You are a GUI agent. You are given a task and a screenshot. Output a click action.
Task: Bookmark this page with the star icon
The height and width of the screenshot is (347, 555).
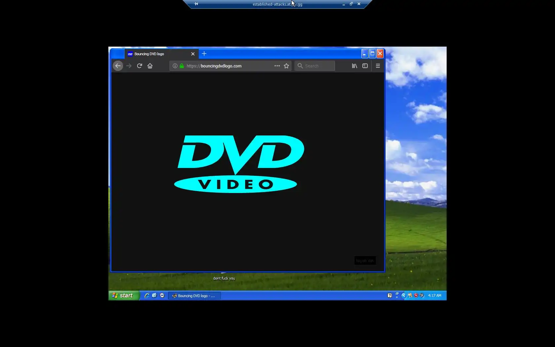pyautogui.click(x=286, y=66)
